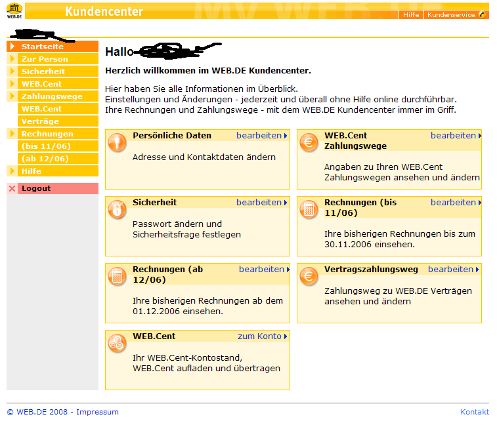Click the Persönliche Daten card heading

click(172, 136)
